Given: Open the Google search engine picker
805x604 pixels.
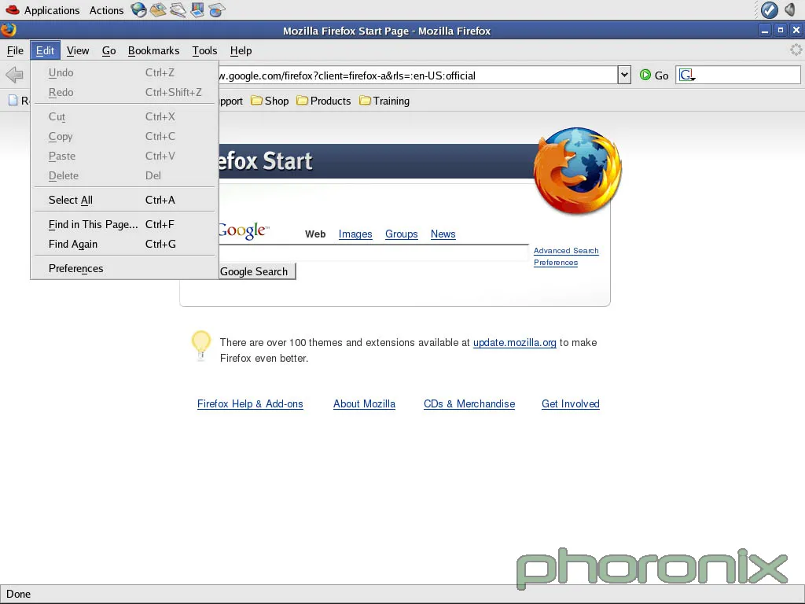Looking at the screenshot, I should (x=687, y=75).
